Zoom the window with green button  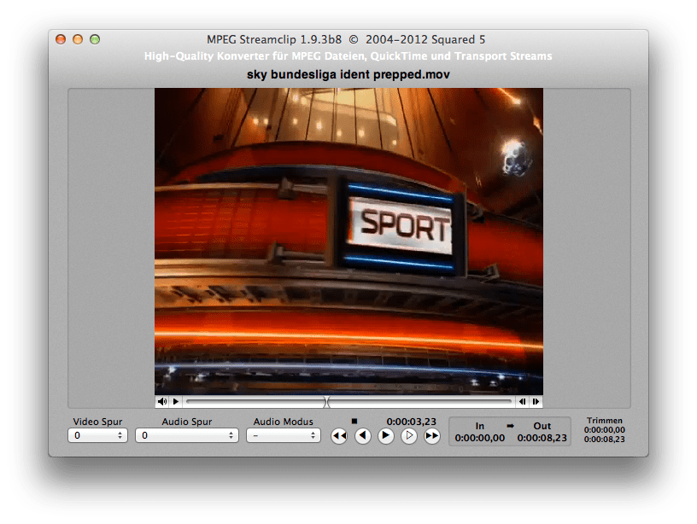point(95,39)
